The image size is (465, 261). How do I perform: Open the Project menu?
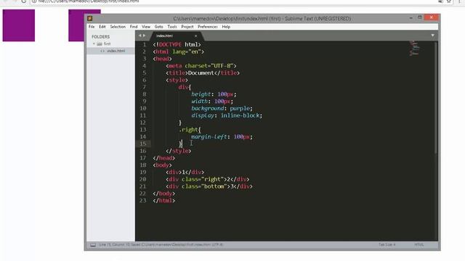(x=187, y=27)
